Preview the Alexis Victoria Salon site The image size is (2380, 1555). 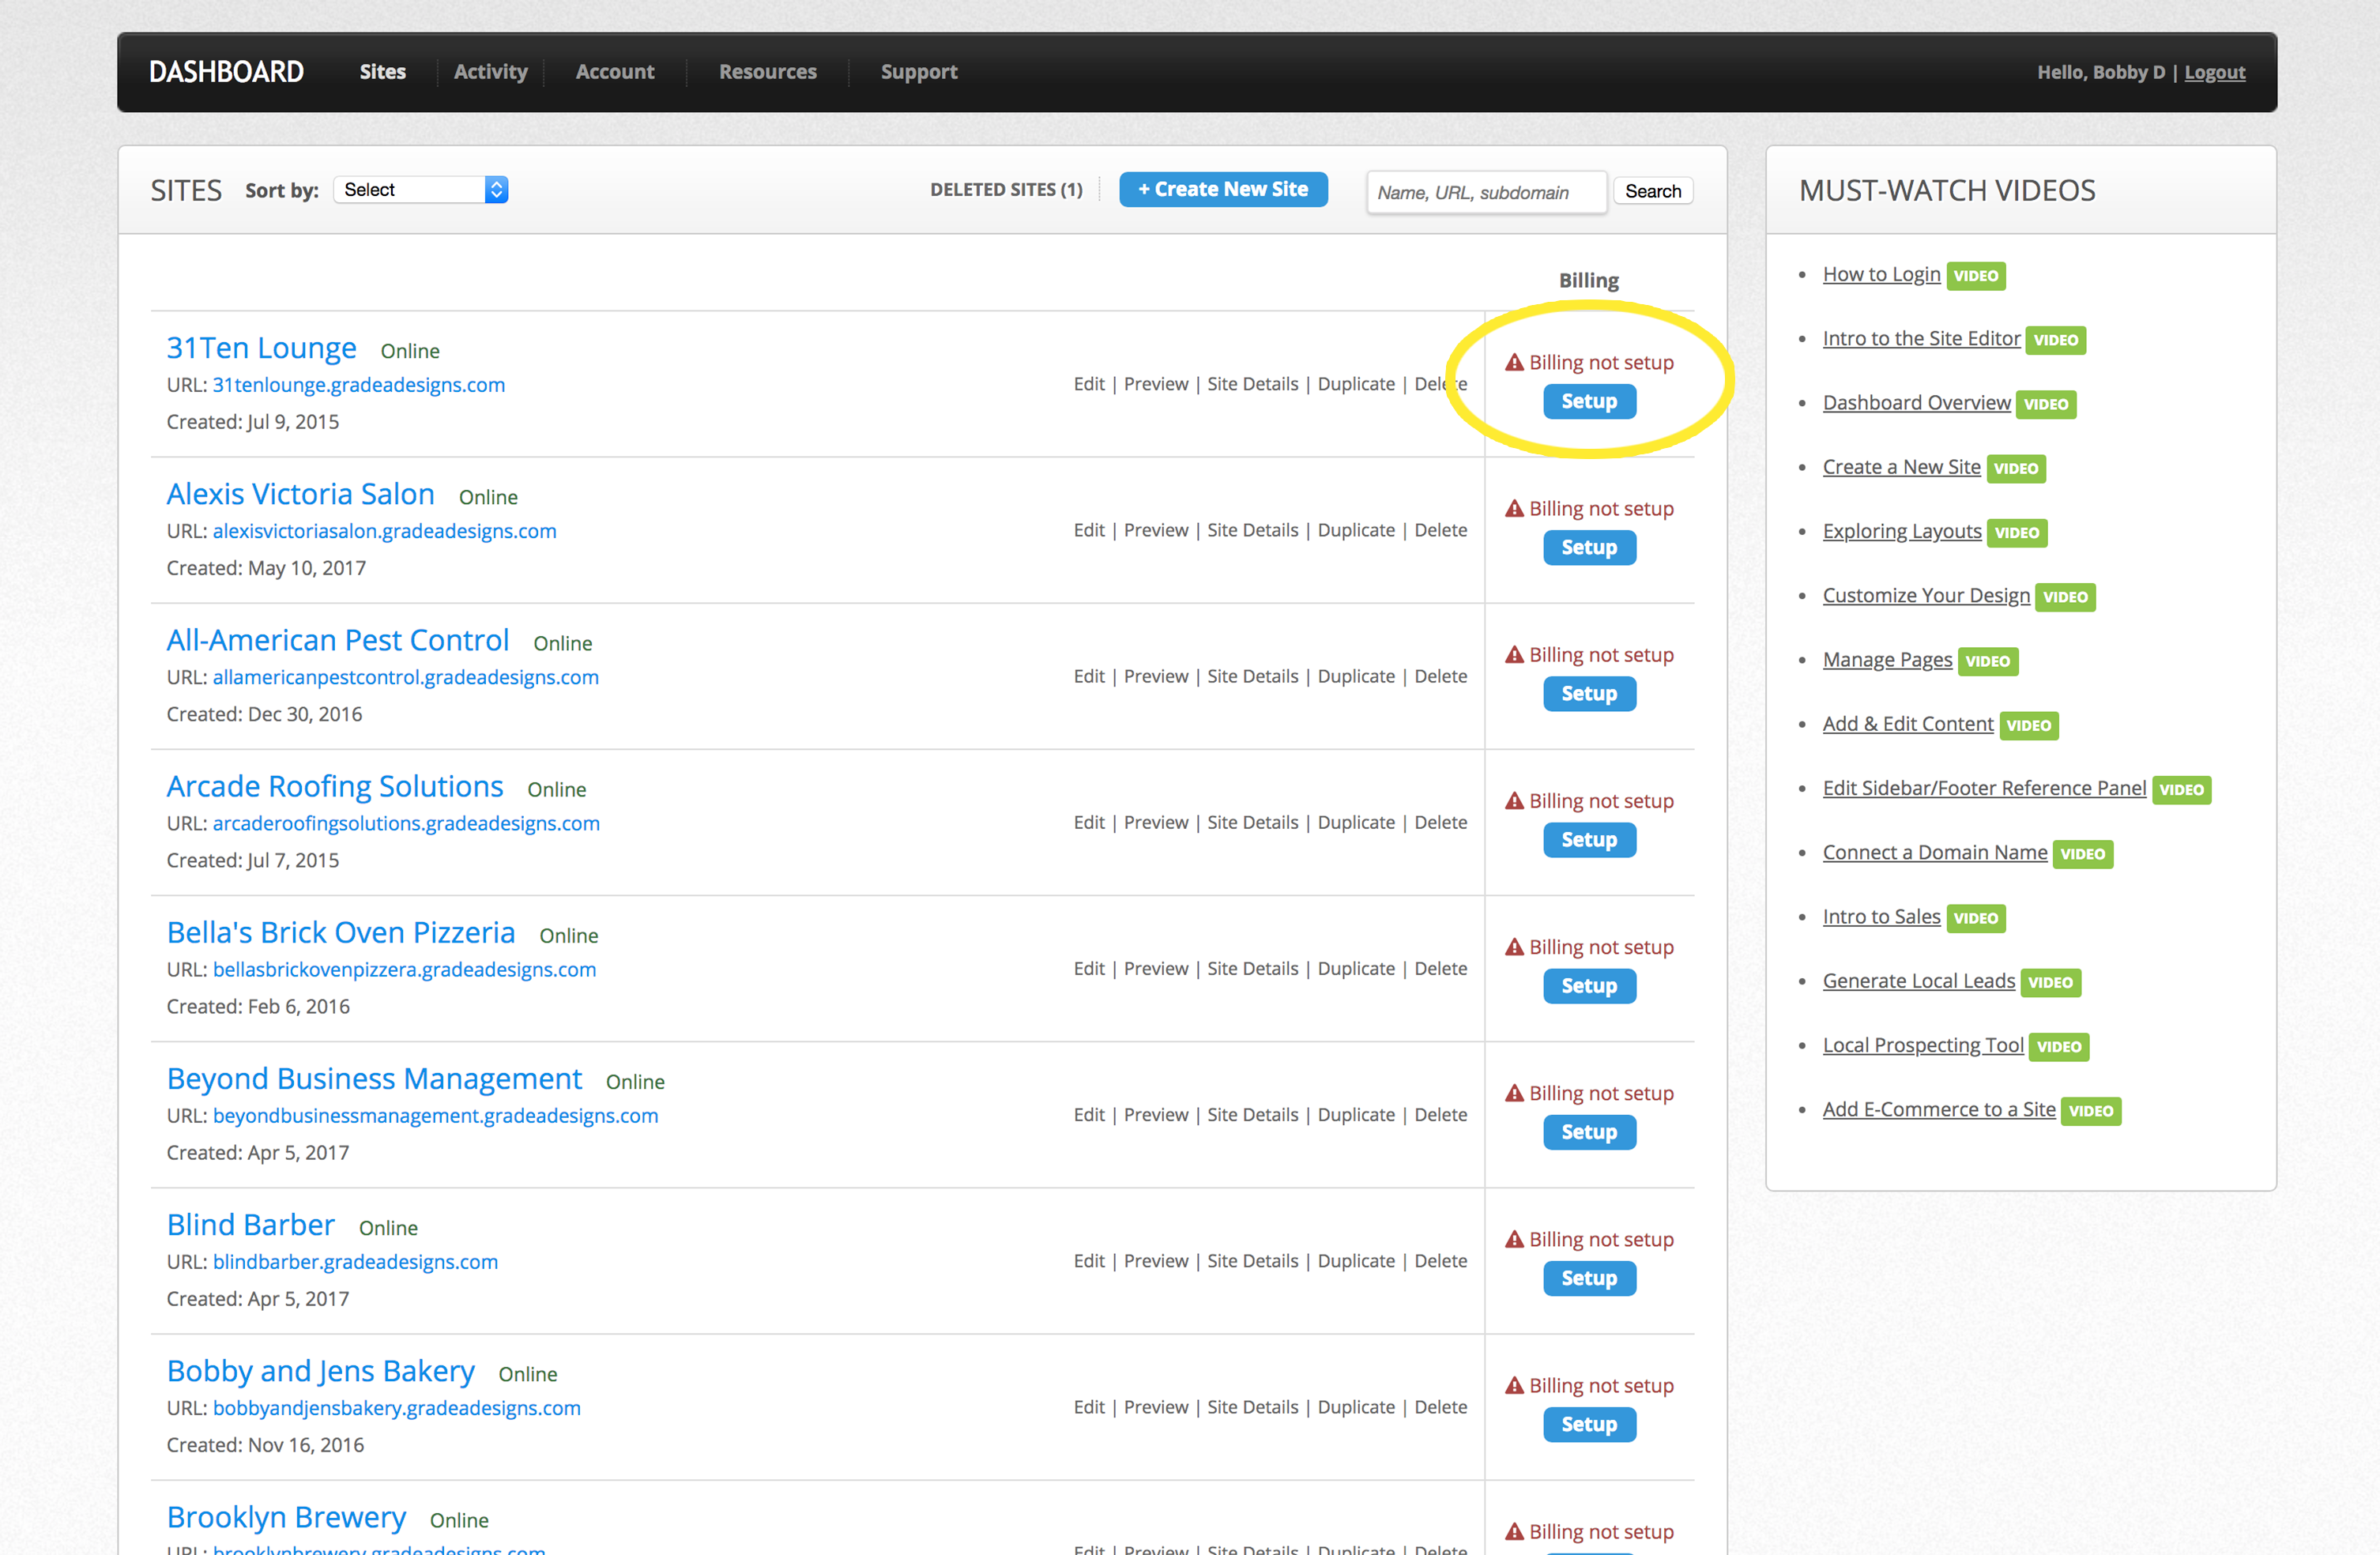pos(1156,530)
